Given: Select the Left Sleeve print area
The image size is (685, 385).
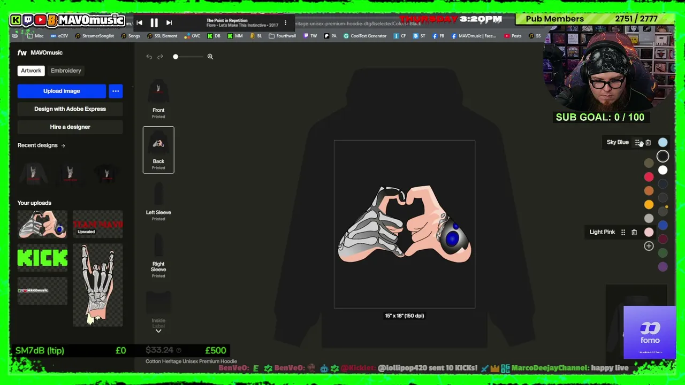Looking at the screenshot, I should pos(158,202).
